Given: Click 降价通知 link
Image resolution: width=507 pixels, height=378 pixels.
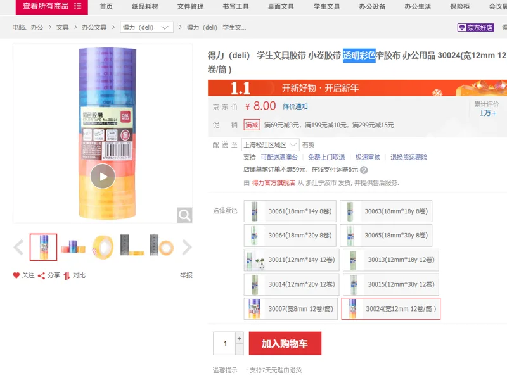Looking at the screenshot, I should [x=295, y=106].
